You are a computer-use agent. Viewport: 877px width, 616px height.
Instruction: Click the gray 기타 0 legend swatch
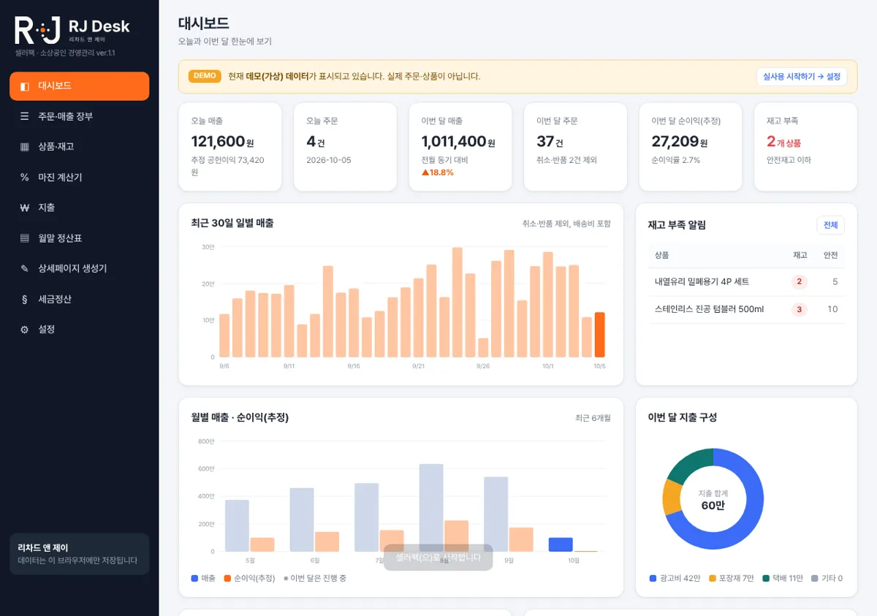coord(814,579)
